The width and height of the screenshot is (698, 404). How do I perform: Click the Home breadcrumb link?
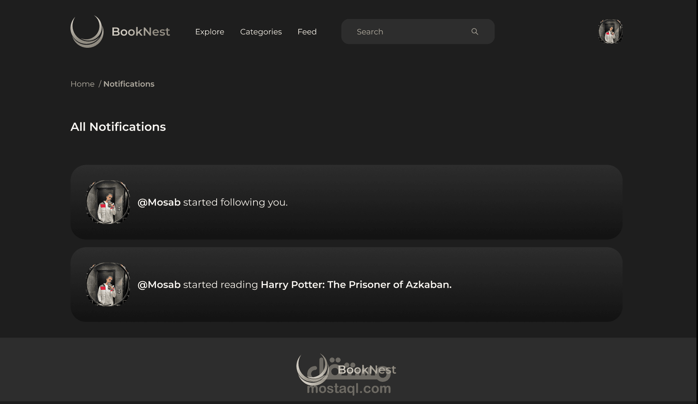(x=82, y=84)
